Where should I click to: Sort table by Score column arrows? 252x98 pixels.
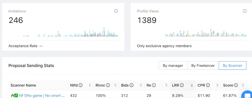pyautogui.click(x=243, y=85)
